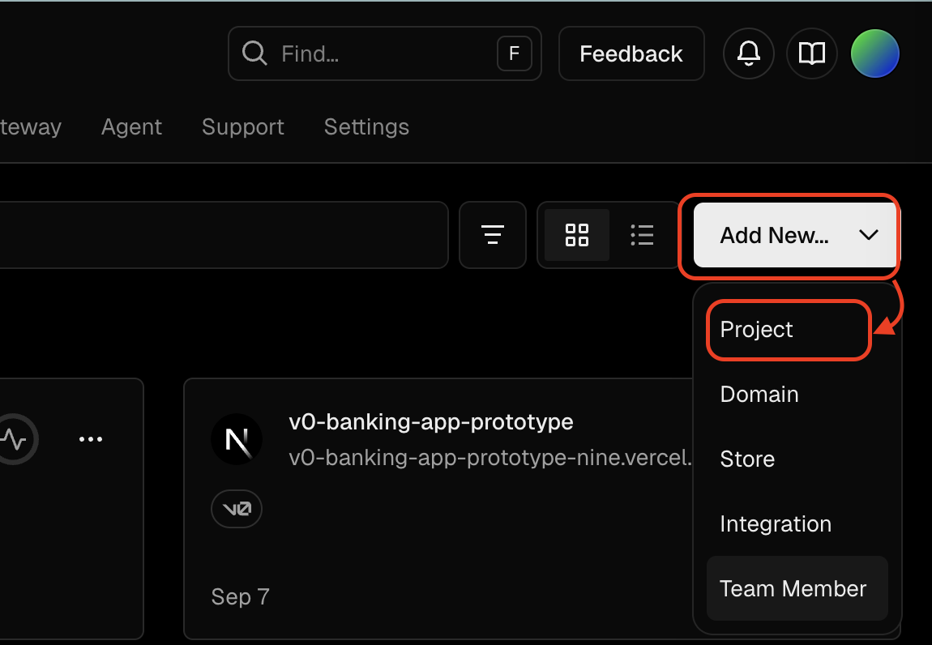Viewport: 932px width, 645px height.
Task: Click the Next.js project logo icon
Action: (237, 439)
